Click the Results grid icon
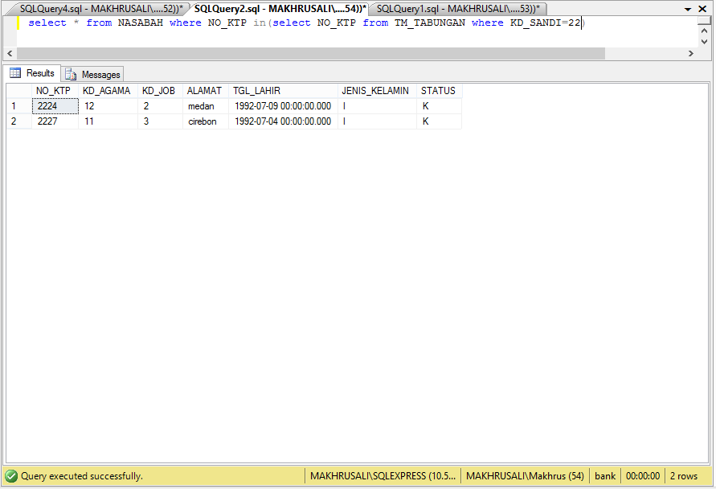This screenshot has width=716, height=489. click(15, 72)
